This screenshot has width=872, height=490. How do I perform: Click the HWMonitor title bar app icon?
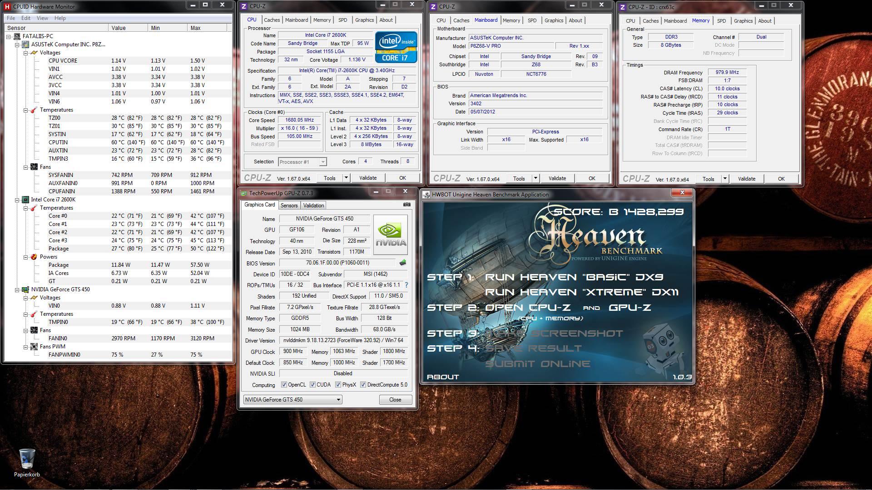[7, 6]
